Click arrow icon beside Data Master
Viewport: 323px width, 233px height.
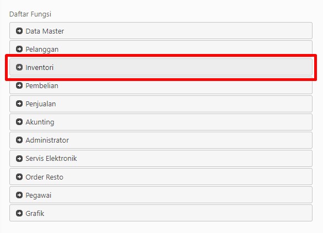coord(19,31)
